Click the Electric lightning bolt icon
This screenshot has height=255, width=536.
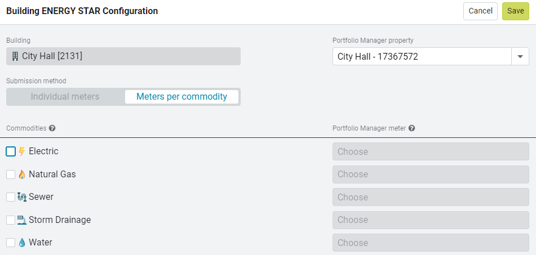(22, 151)
